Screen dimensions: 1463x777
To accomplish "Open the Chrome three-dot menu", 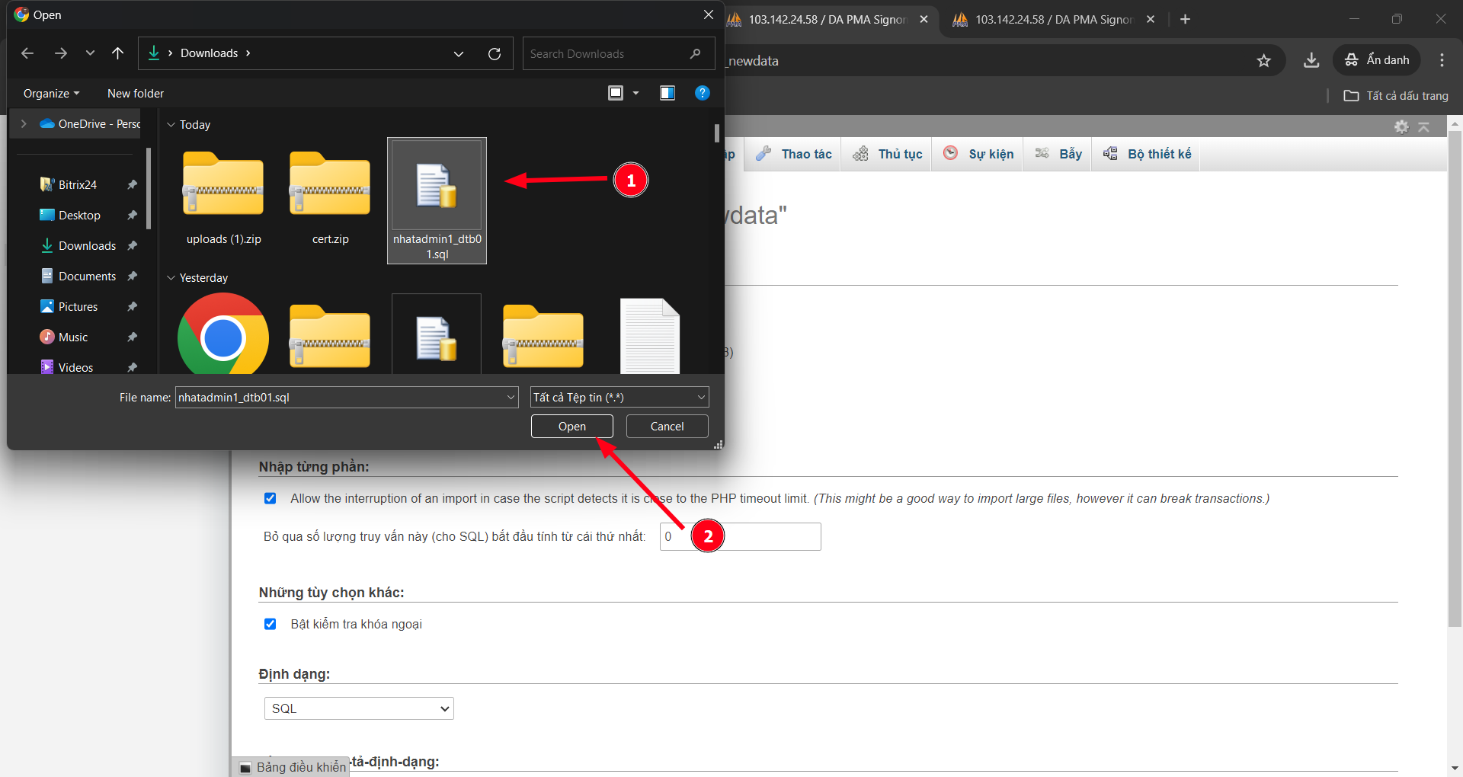I will coord(1442,60).
